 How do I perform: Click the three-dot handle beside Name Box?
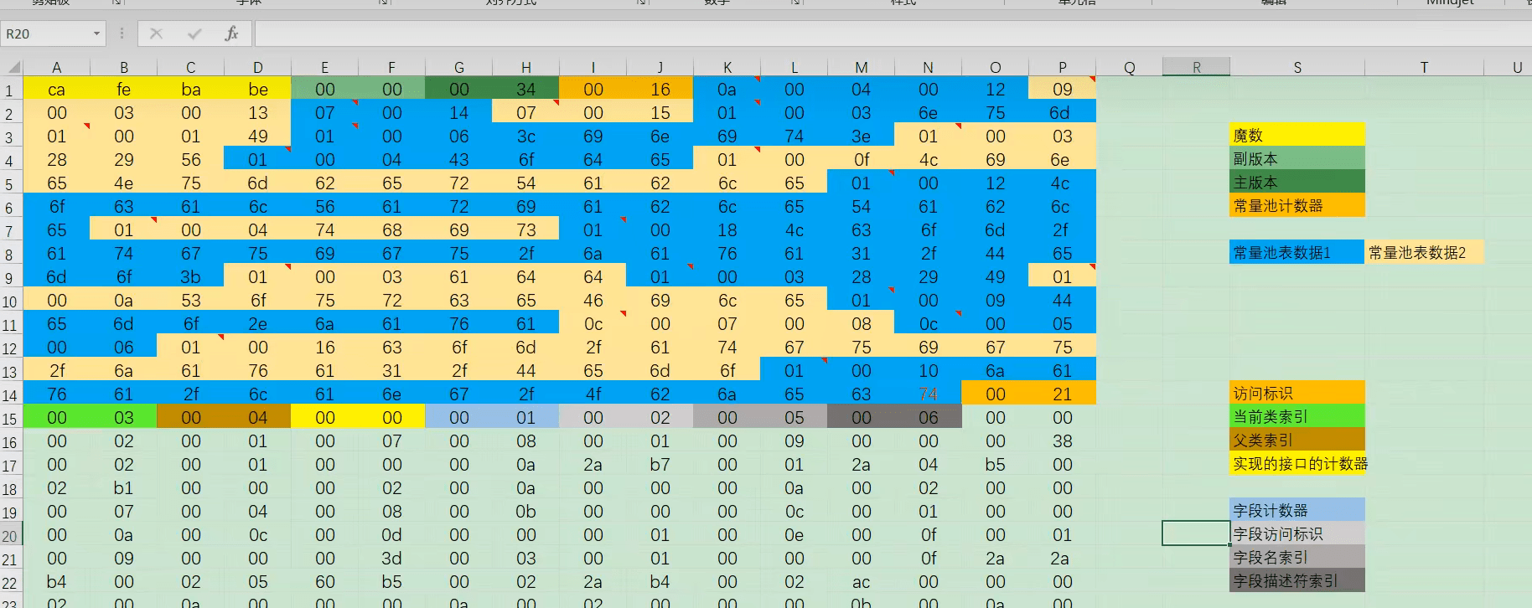122,33
